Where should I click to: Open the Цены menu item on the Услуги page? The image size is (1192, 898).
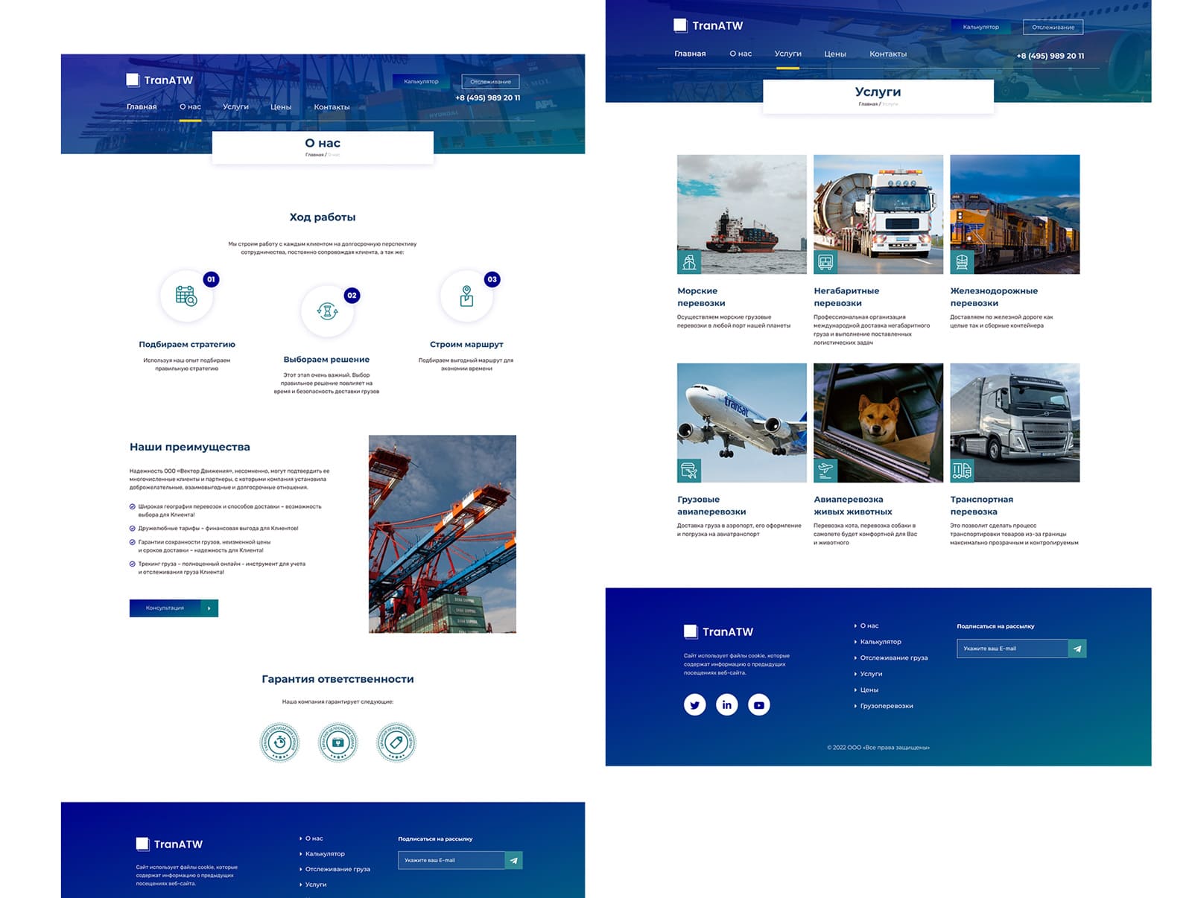pyautogui.click(x=834, y=54)
